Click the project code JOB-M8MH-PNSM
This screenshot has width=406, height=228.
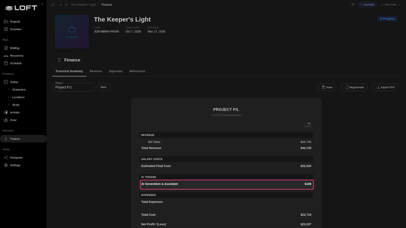pos(106,32)
